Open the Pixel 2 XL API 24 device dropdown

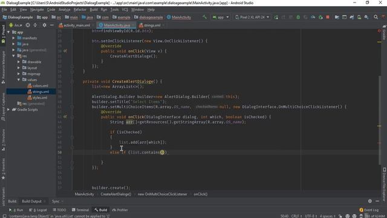(x=252, y=17)
